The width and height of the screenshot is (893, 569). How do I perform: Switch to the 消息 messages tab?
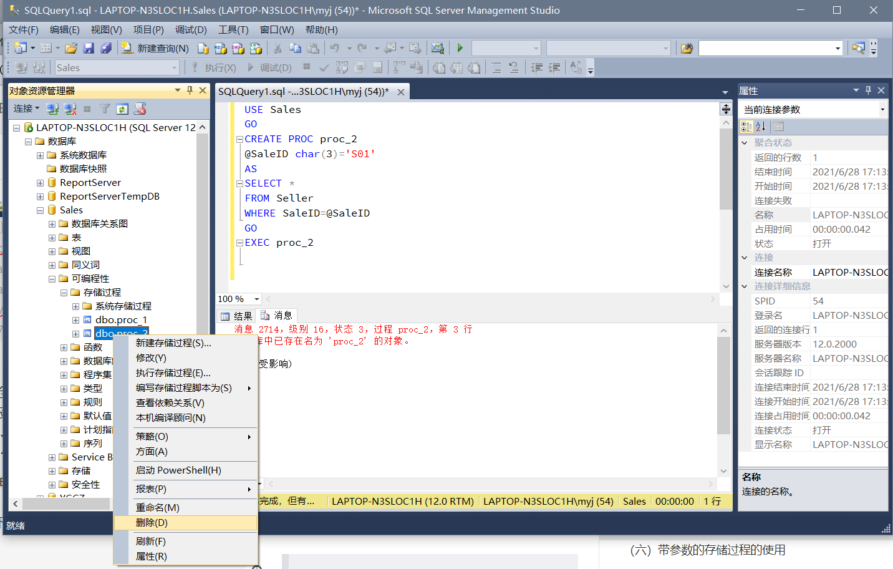[x=276, y=316]
